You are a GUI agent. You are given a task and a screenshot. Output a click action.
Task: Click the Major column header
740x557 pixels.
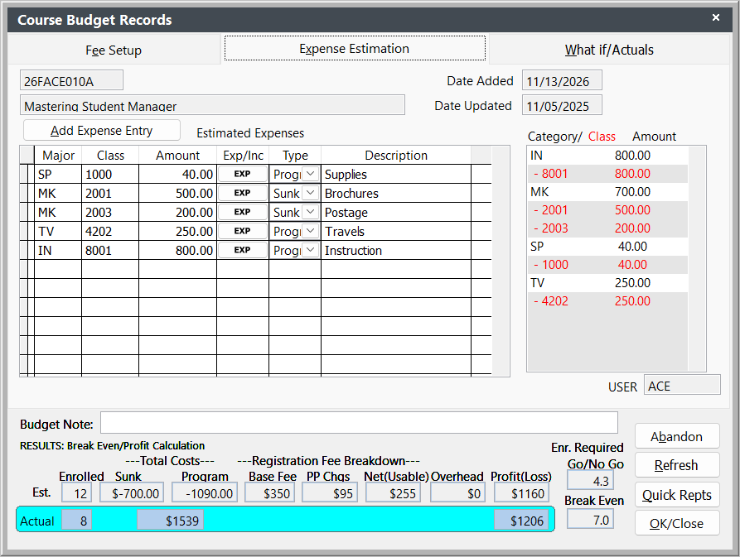click(58, 155)
